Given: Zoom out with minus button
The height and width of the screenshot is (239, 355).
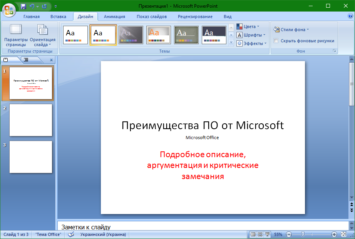Looking at the screenshot, I should (x=289, y=234).
